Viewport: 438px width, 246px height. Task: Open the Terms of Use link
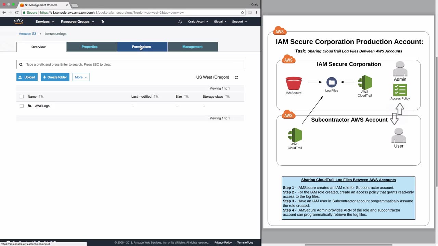245,243
